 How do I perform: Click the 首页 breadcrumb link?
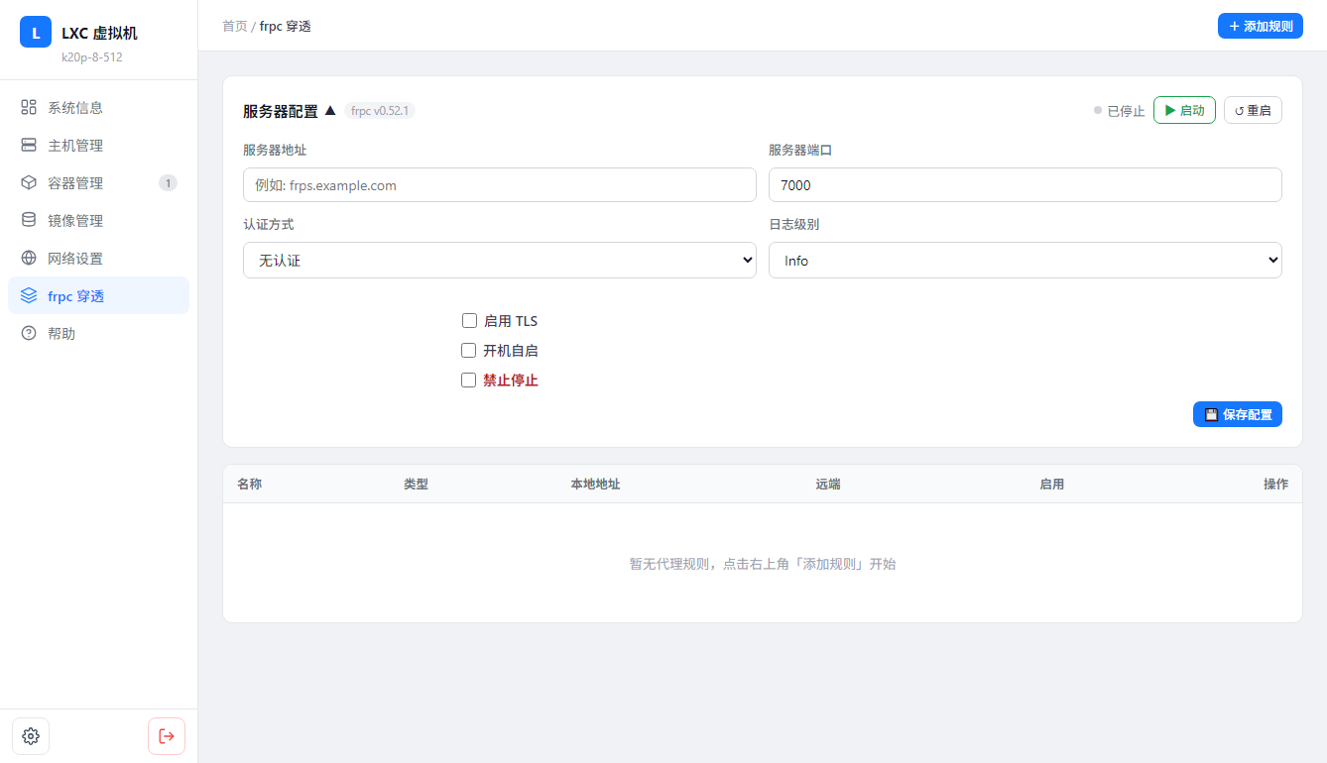pyautogui.click(x=235, y=26)
